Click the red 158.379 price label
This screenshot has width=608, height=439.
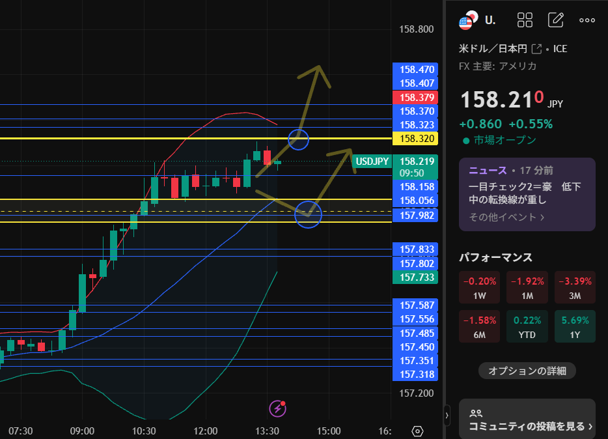point(415,97)
